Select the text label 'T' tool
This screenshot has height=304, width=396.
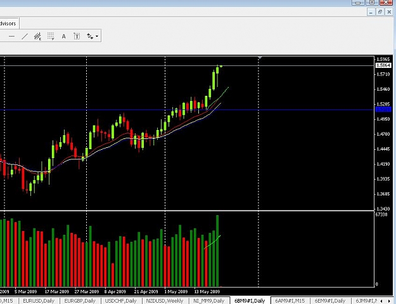[77, 36]
